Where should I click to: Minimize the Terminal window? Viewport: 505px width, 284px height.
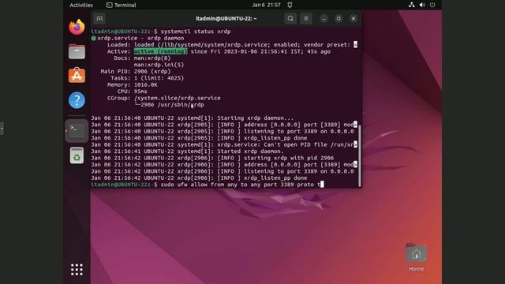click(324, 18)
